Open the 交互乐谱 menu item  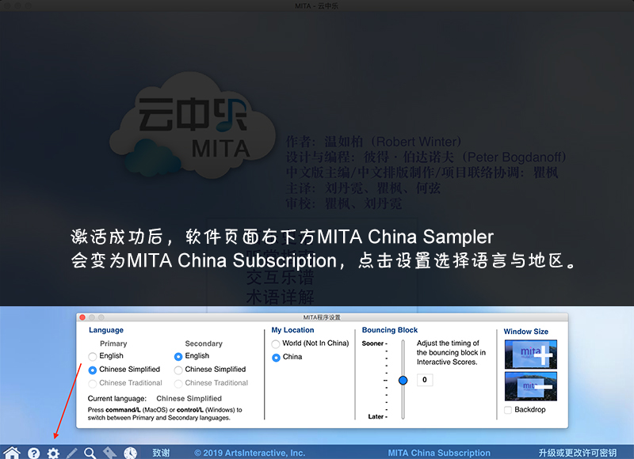[280, 278]
